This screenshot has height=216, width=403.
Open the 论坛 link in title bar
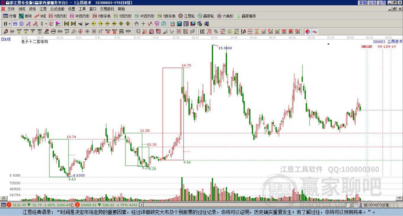coord(372,3)
